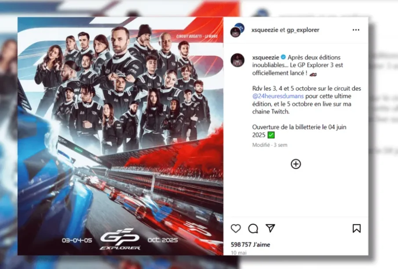Open the xsqueezie profile from the header
Image resolution: width=398 pixels, height=269 pixels.
[x=265, y=30]
